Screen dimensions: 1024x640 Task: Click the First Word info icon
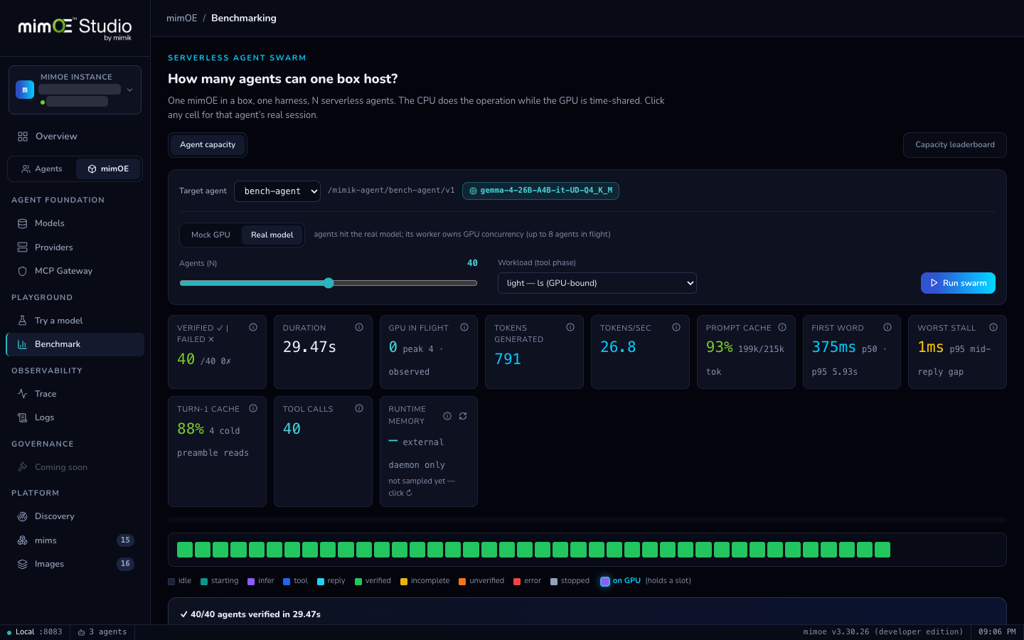click(x=887, y=327)
